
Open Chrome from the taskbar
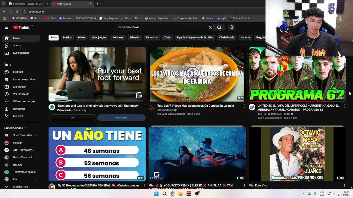click(172, 194)
